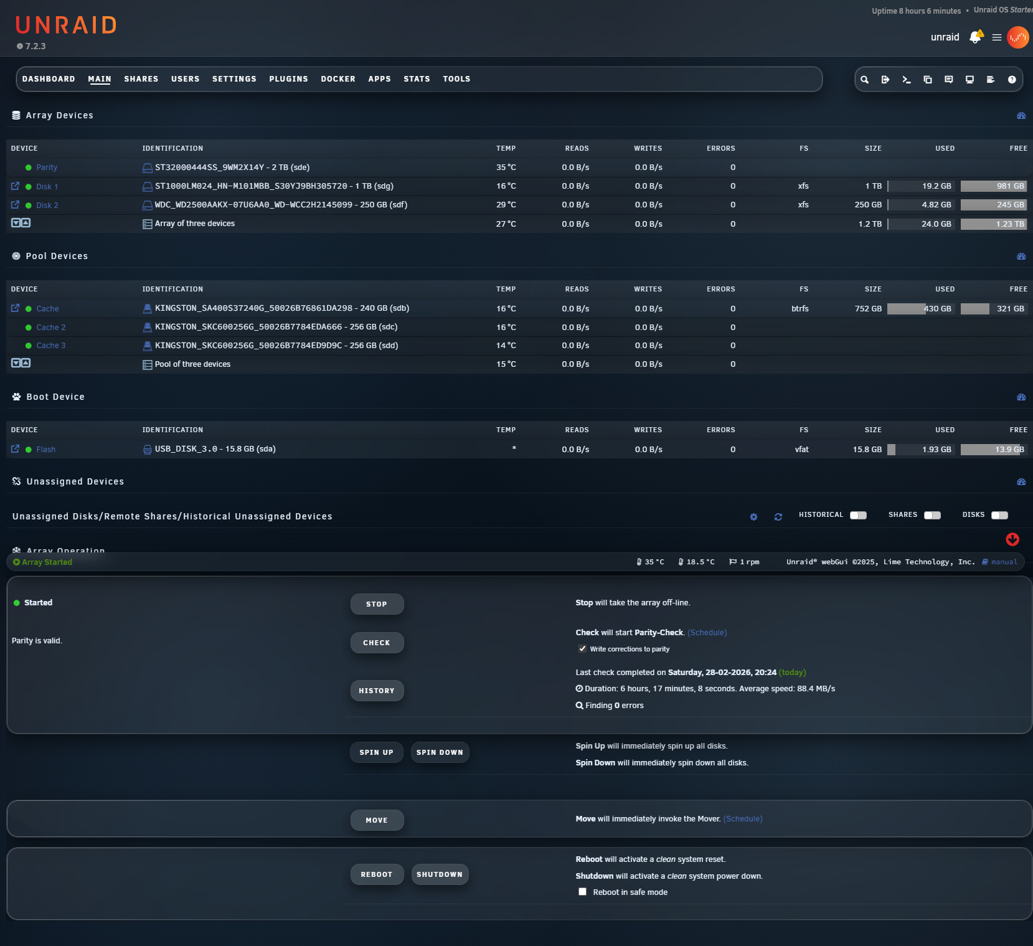
Task: Open the Parity device link
Action: [47, 168]
